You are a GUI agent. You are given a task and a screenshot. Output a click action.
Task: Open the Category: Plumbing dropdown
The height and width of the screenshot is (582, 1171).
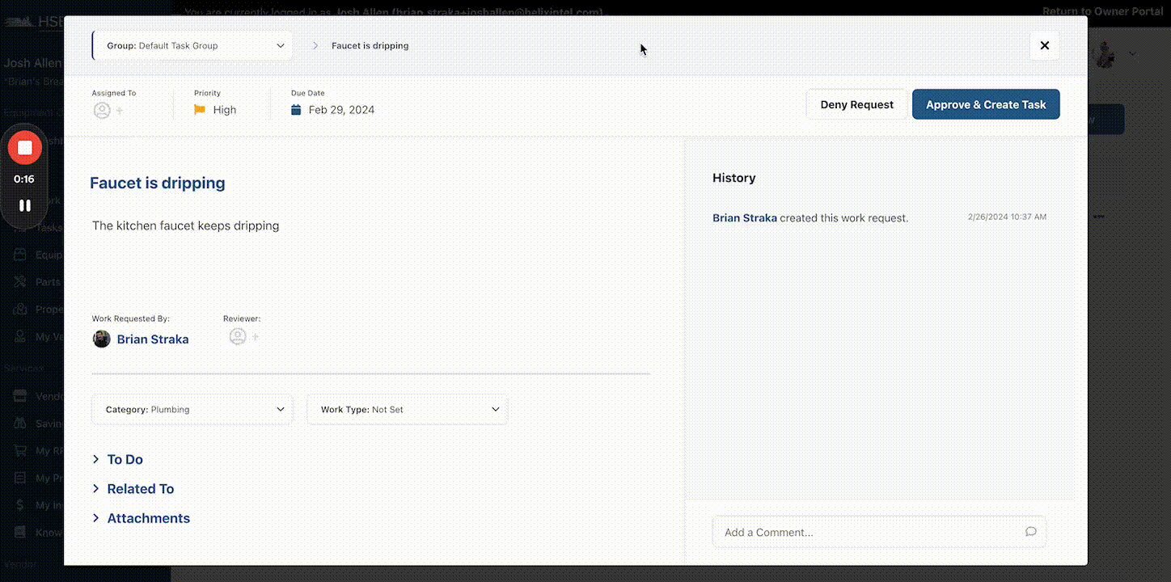pos(192,410)
